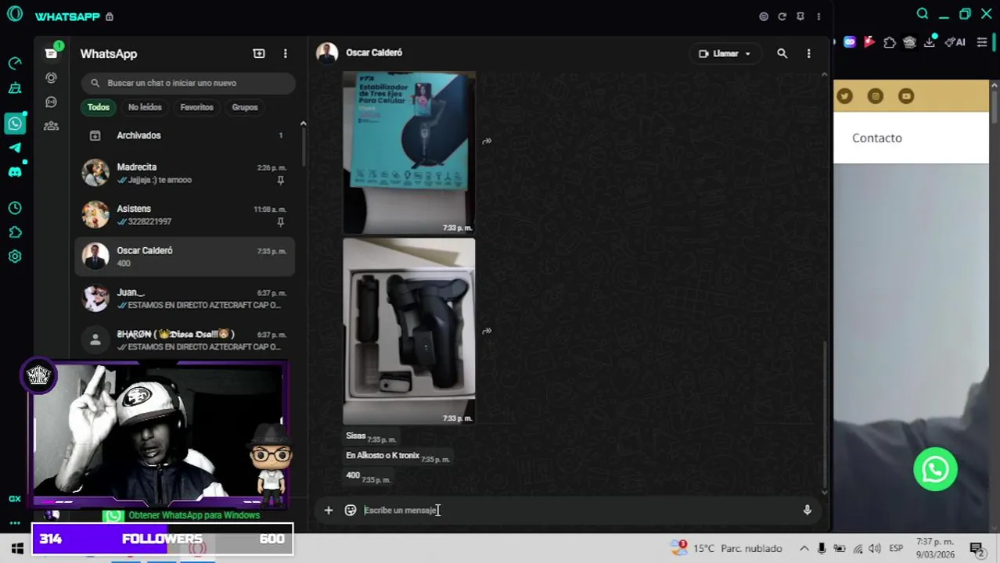Image resolution: width=1000 pixels, height=563 pixels.
Task: Click conversation scrollbar thumb
Action: click(825, 413)
